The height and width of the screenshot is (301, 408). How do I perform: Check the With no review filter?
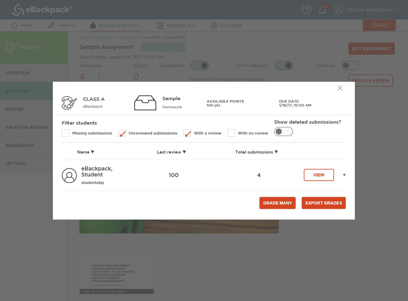231,133
